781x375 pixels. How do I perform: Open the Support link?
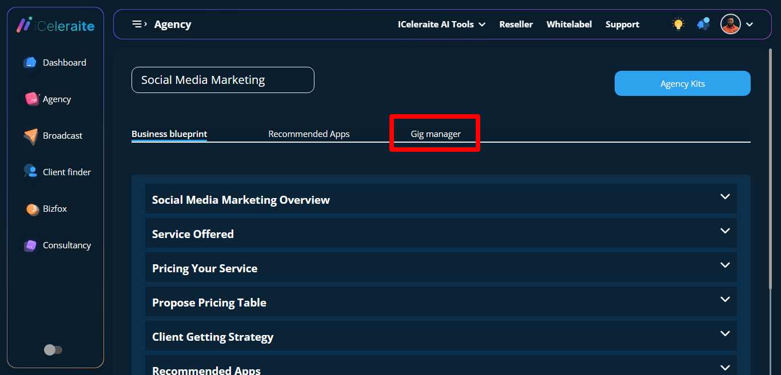pyautogui.click(x=622, y=25)
